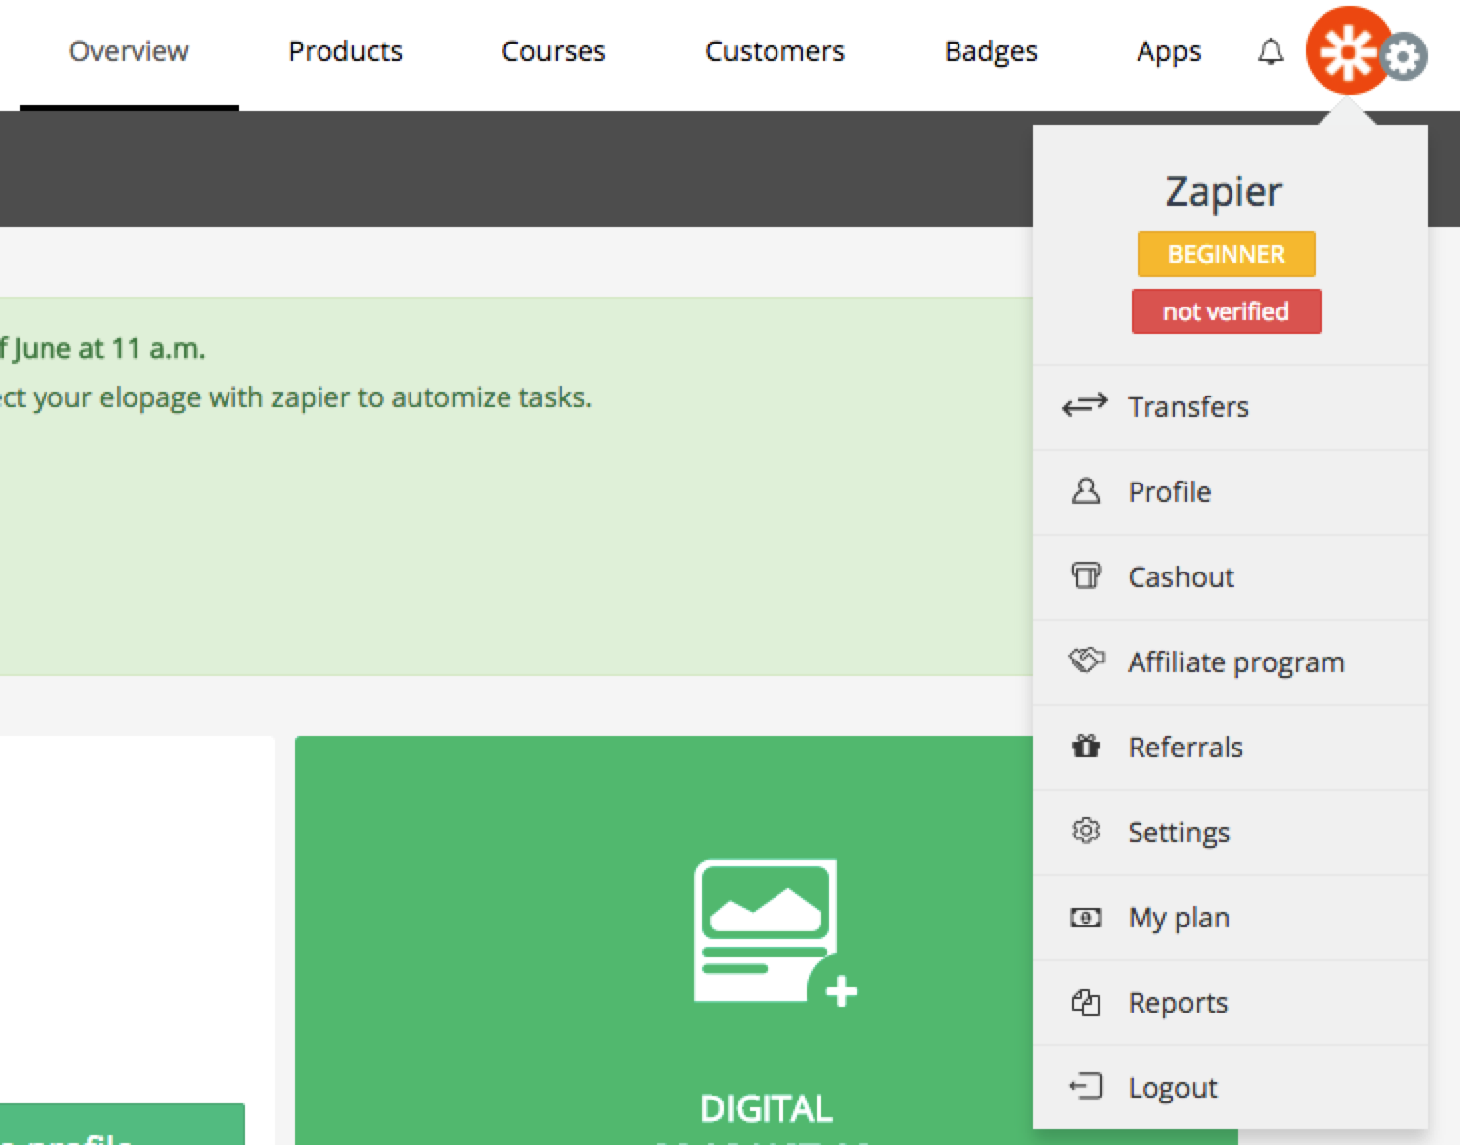This screenshot has width=1460, height=1145.
Task: Click the partially visible green profile button
Action: (122, 1125)
